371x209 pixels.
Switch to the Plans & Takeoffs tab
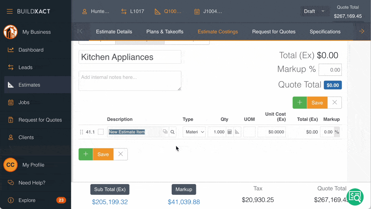click(165, 31)
